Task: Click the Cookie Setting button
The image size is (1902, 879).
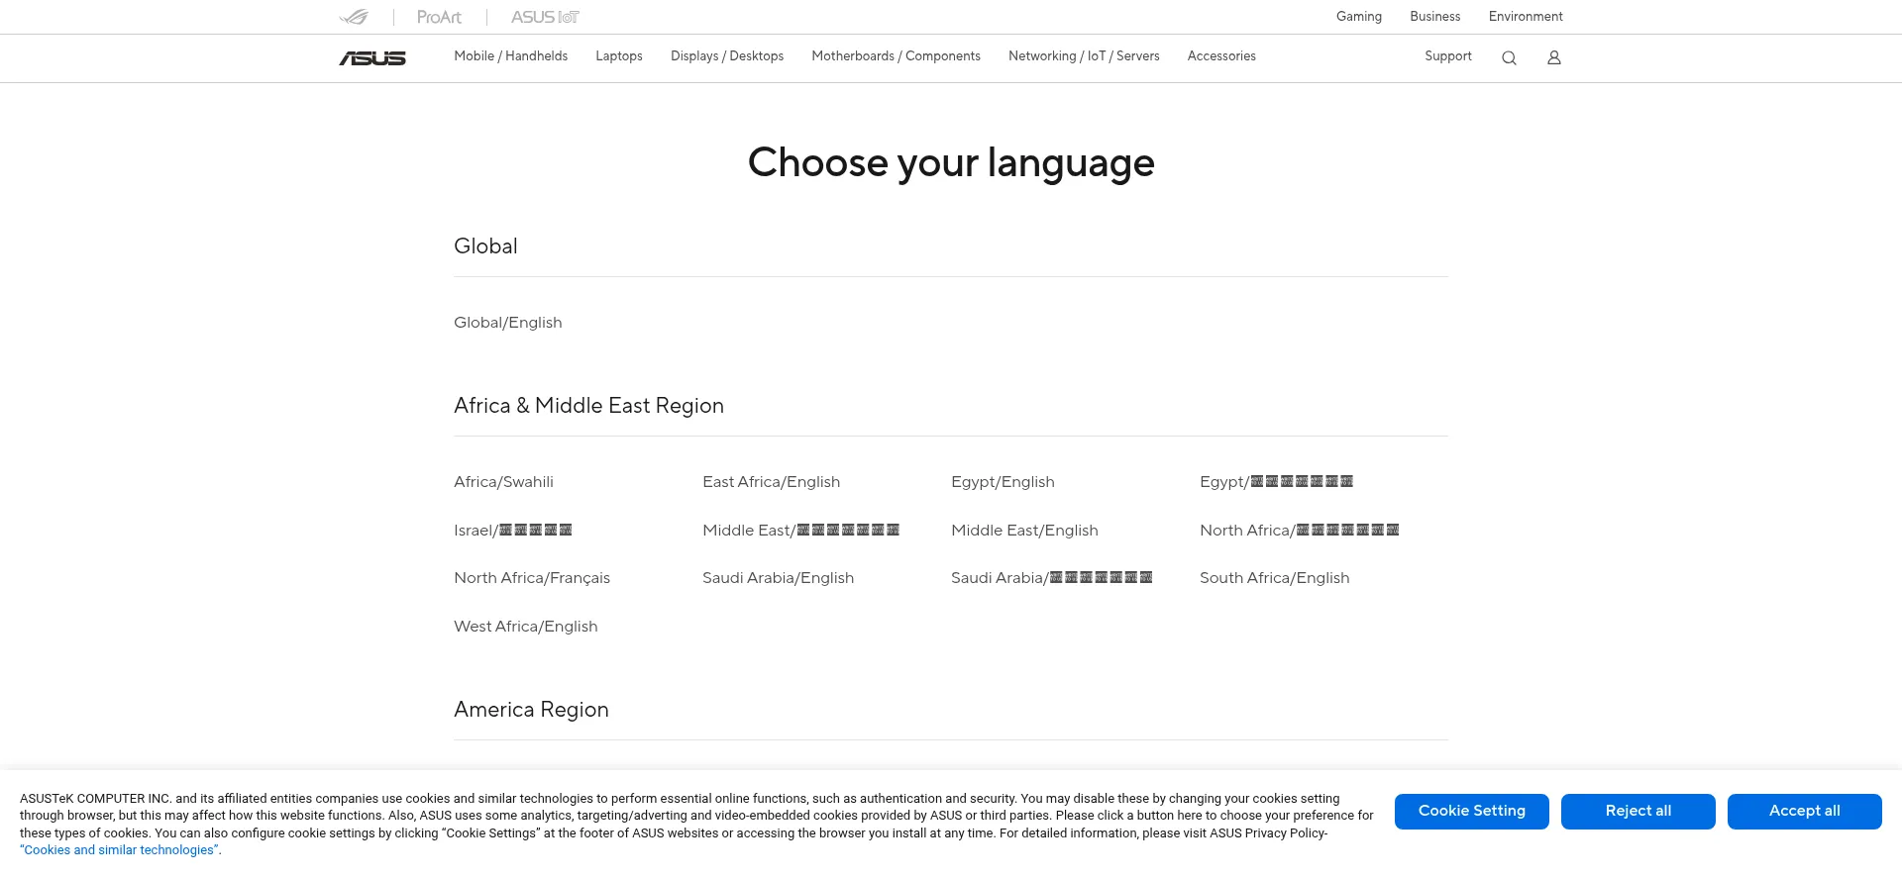Action: (x=1472, y=812)
